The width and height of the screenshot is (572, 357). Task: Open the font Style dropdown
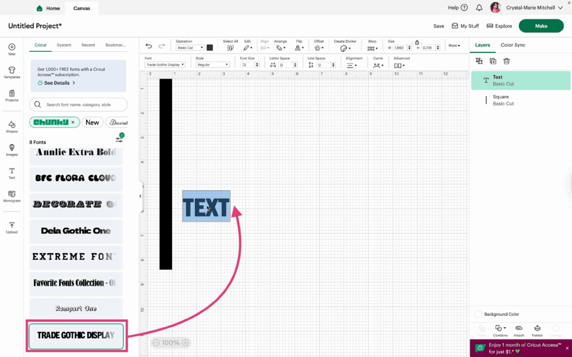tap(212, 65)
